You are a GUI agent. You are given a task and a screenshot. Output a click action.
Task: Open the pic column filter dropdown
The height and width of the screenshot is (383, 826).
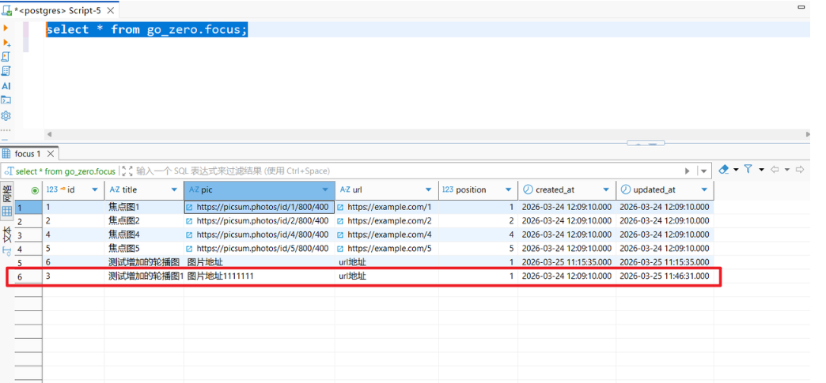(325, 190)
